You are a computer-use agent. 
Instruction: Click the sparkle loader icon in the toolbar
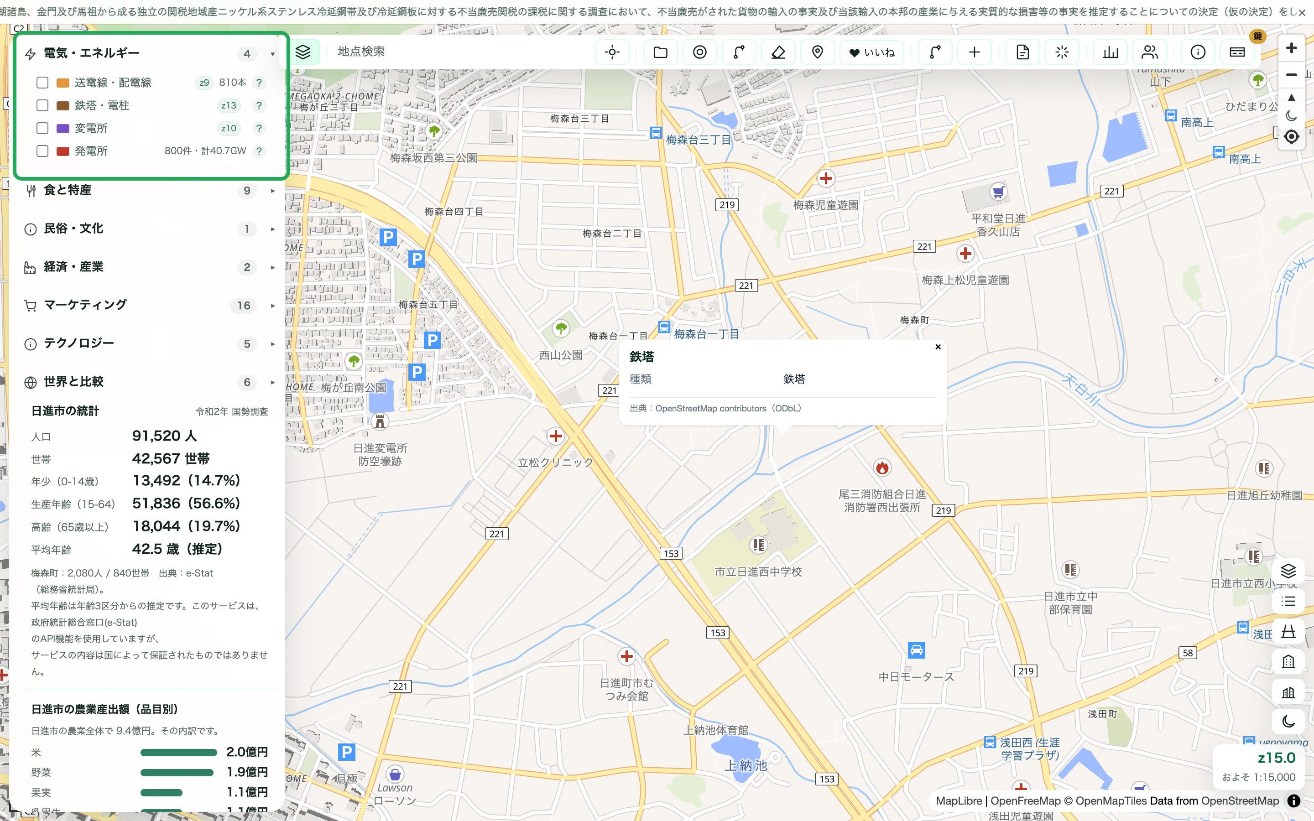[1062, 52]
